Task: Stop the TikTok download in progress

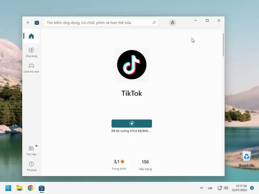Action: click(x=132, y=123)
